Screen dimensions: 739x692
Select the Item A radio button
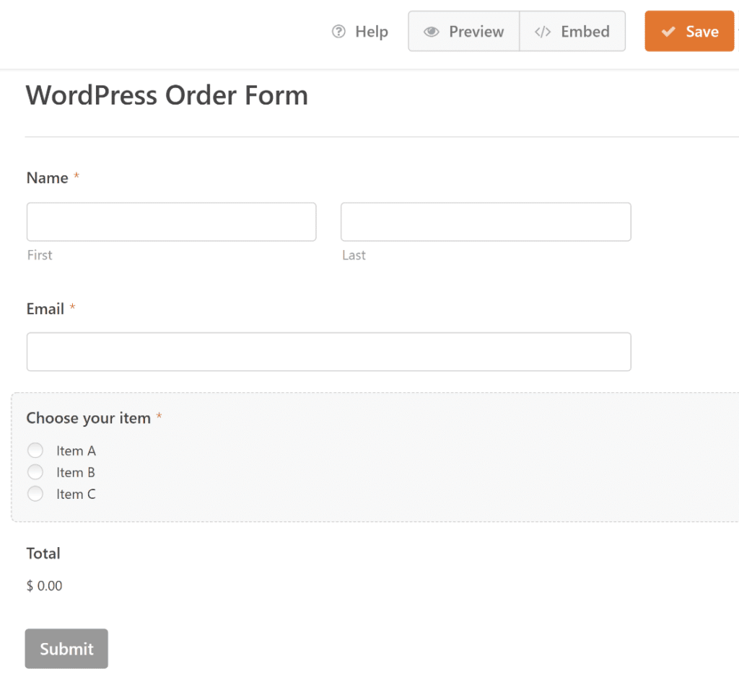tap(35, 451)
